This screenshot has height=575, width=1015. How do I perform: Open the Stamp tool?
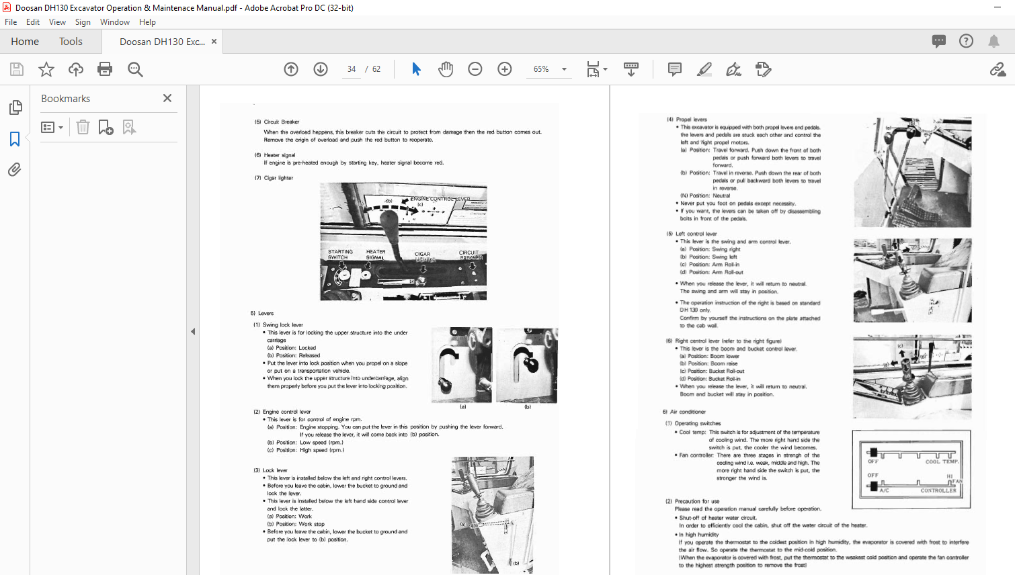[764, 69]
